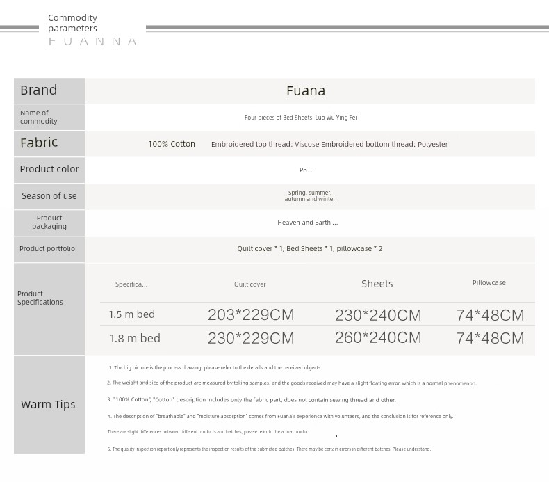
Task: Click the small chevron arrow in Warm Tips
Action: click(x=336, y=436)
